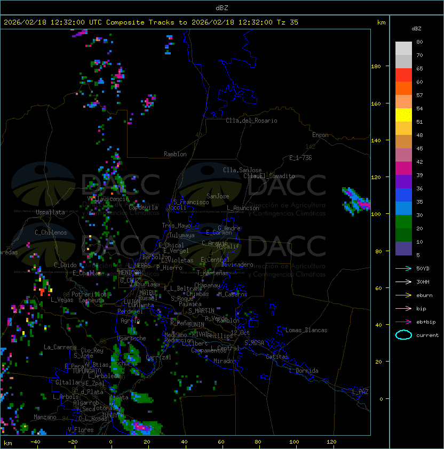This screenshot has height=449, width=444.
Task: Click the magenta eb+bip arrow in legend
Action: 403,322
